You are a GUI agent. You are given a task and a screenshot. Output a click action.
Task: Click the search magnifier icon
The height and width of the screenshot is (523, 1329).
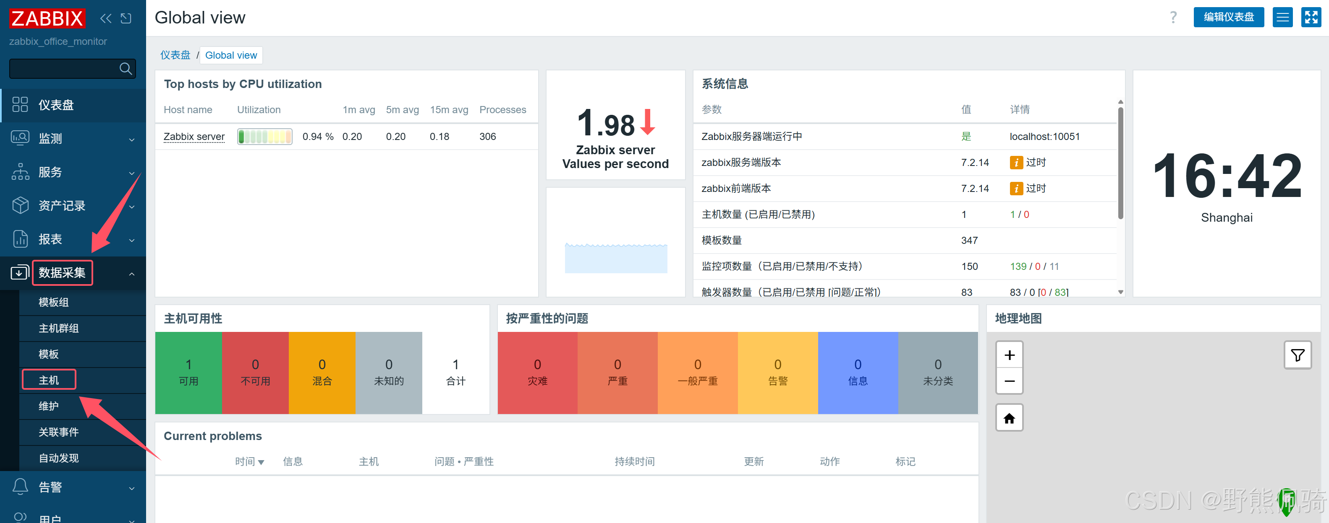point(126,69)
